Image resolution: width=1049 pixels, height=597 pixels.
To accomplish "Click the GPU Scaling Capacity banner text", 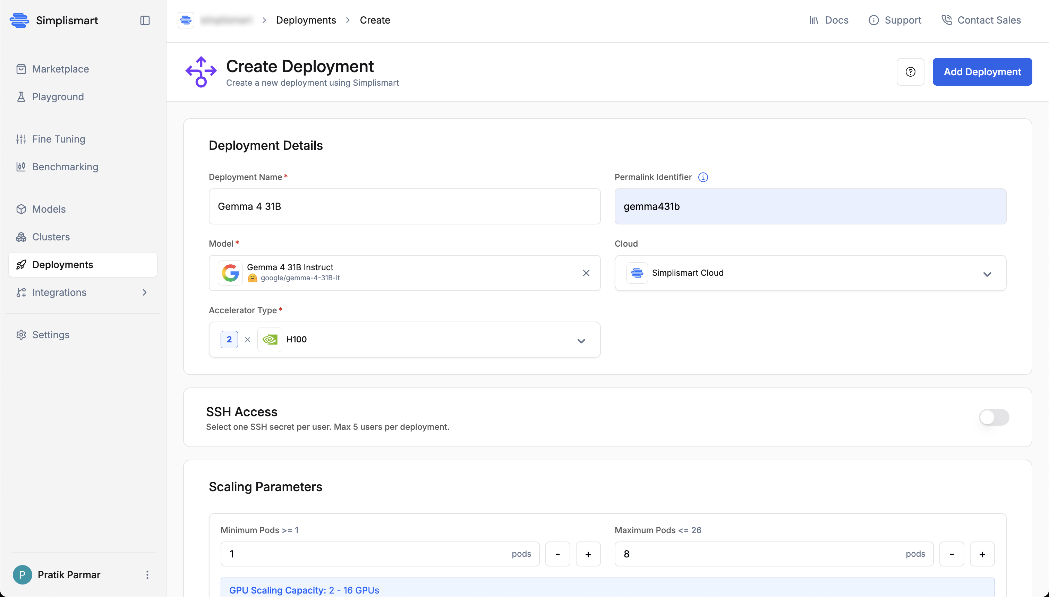I will click(304, 590).
